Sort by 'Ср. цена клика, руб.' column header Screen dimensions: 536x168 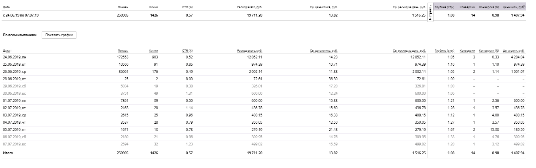click(x=324, y=51)
